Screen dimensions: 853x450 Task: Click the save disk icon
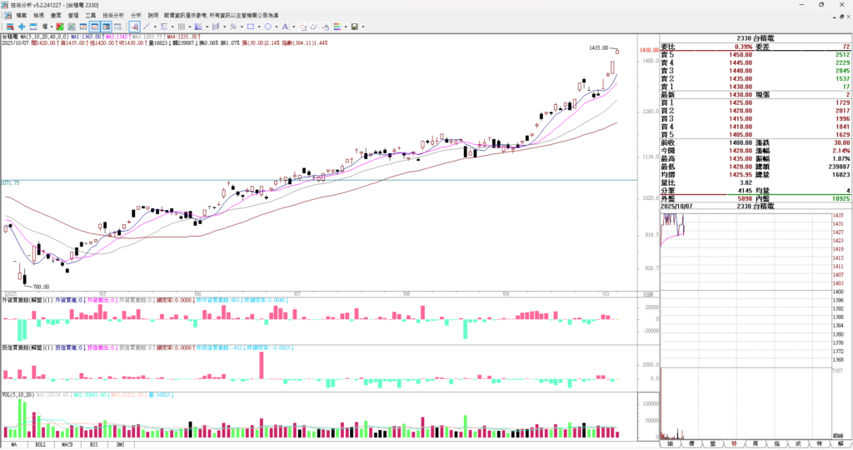click(354, 27)
